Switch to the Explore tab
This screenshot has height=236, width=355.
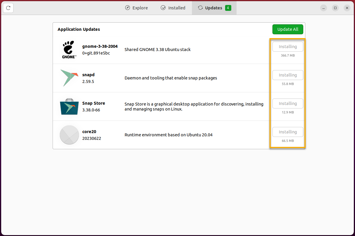pos(136,8)
